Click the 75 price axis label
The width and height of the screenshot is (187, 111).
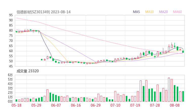coord(11,36)
